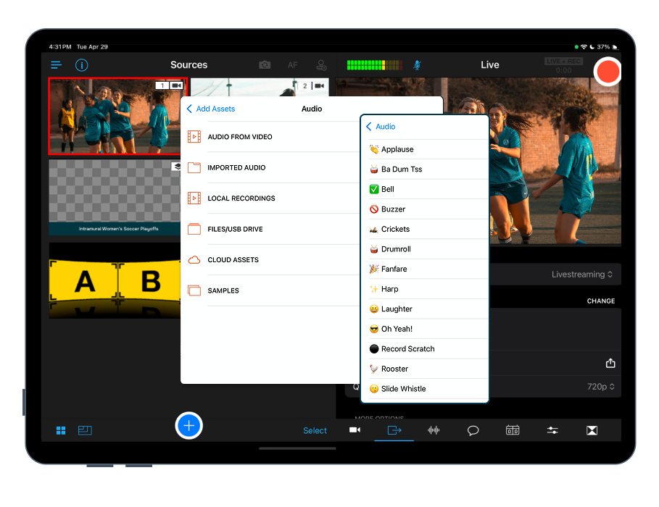Select camera source 1 thumbnail
Viewport: 659px width, 507px height.
[117, 117]
